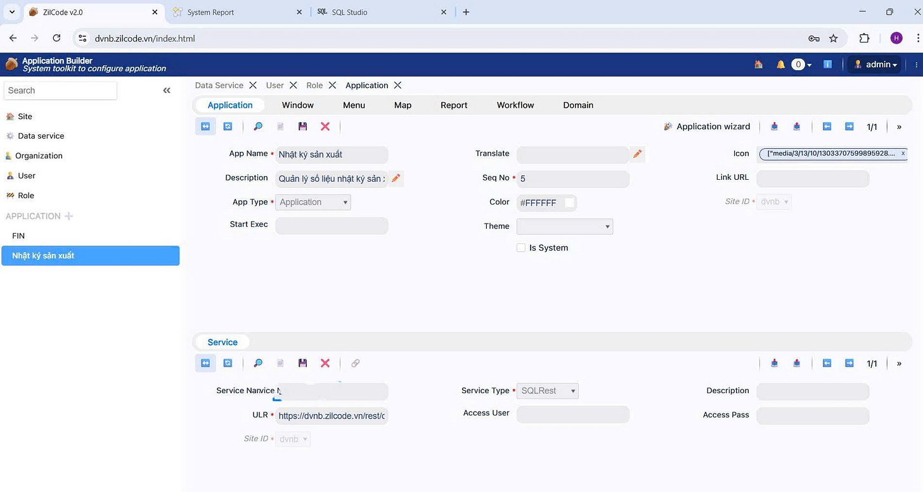Go to previous Application record
This screenshot has width=923, height=492.
tap(827, 127)
